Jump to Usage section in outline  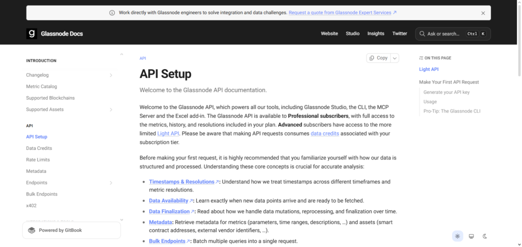point(430,102)
